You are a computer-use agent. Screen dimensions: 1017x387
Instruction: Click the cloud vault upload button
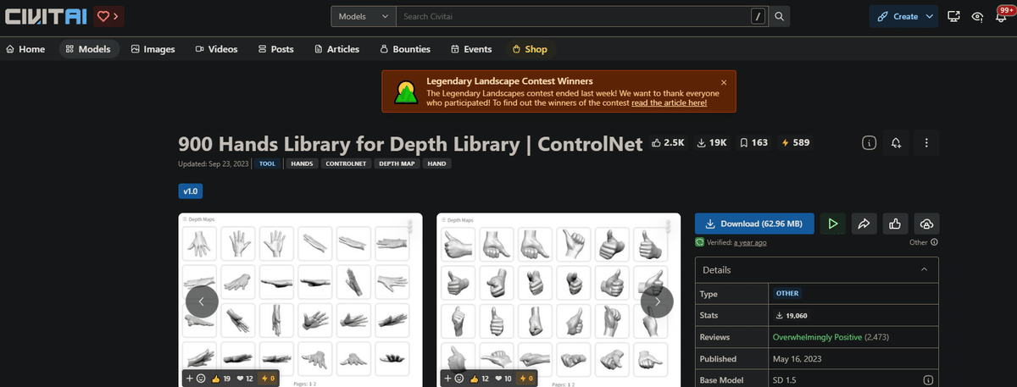(x=926, y=224)
